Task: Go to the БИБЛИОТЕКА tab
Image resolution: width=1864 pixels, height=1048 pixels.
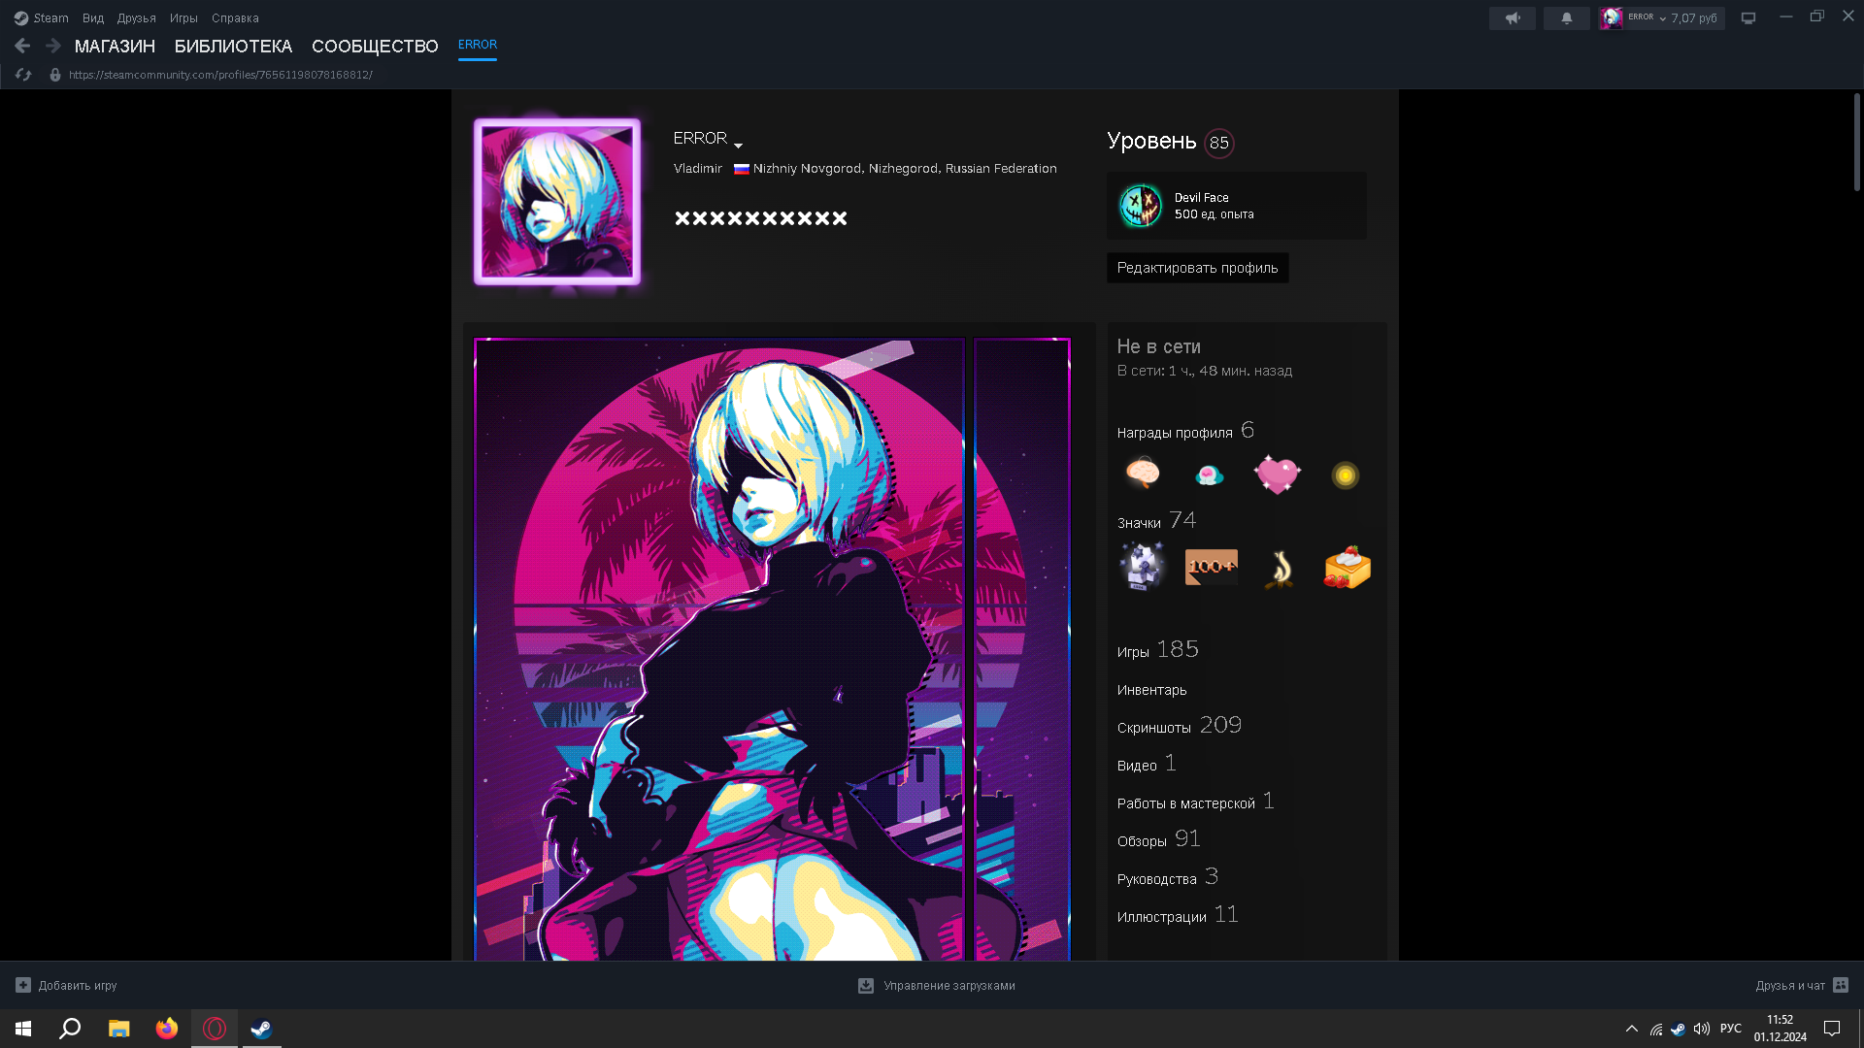Action: 233,47
